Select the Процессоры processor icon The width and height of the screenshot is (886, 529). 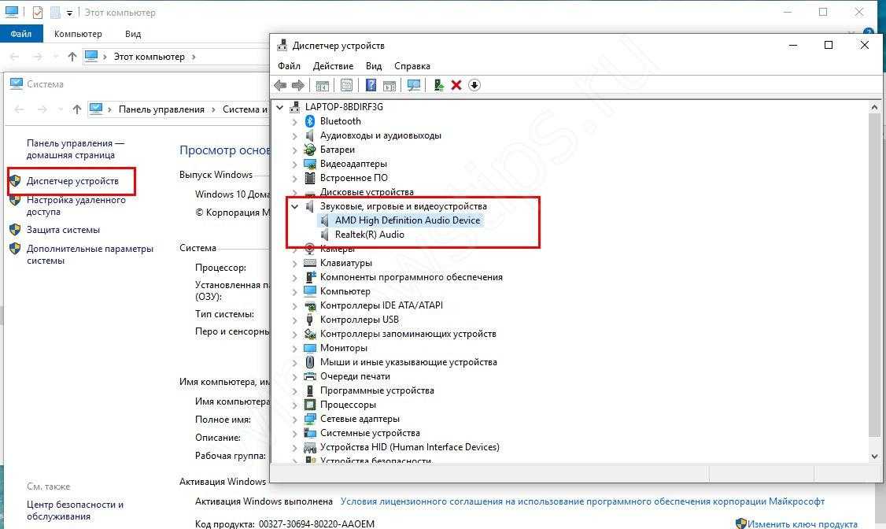[310, 405]
